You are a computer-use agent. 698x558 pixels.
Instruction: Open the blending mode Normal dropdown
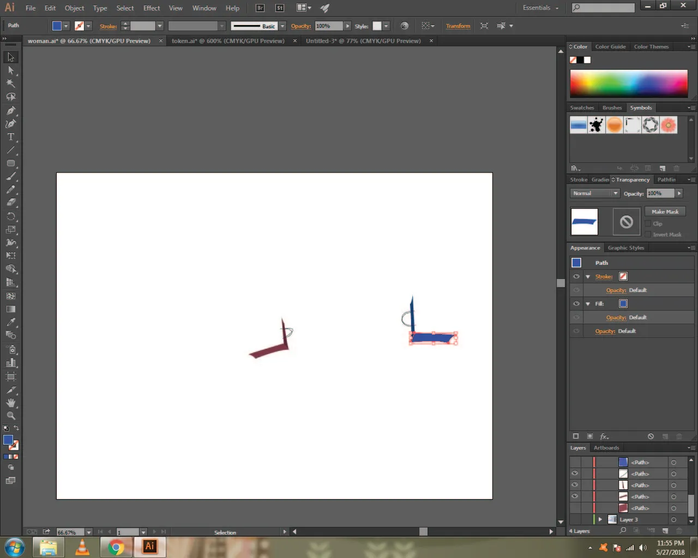[595, 193]
